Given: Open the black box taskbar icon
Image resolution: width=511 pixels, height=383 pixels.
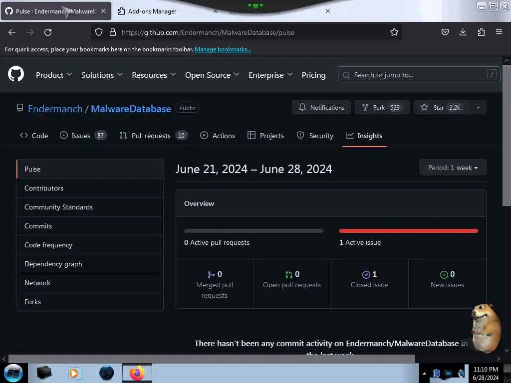Looking at the screenshot, I should click(44, 373).
